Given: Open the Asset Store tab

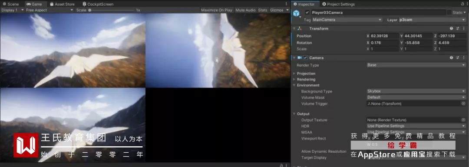Looking at the screenshot, I should (x=62, y=4).
